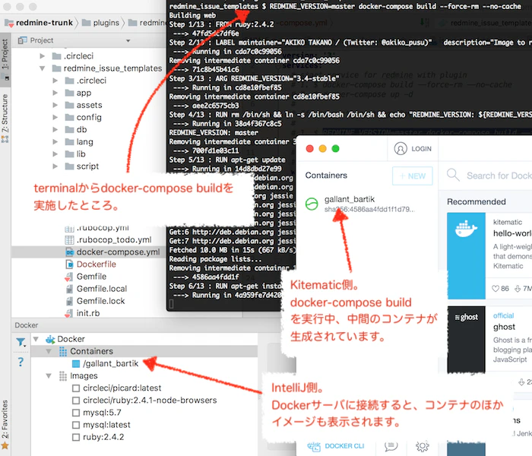Click the Project view icon in panel header
This screenshot has height=456, width=532.
coord(22,40)
